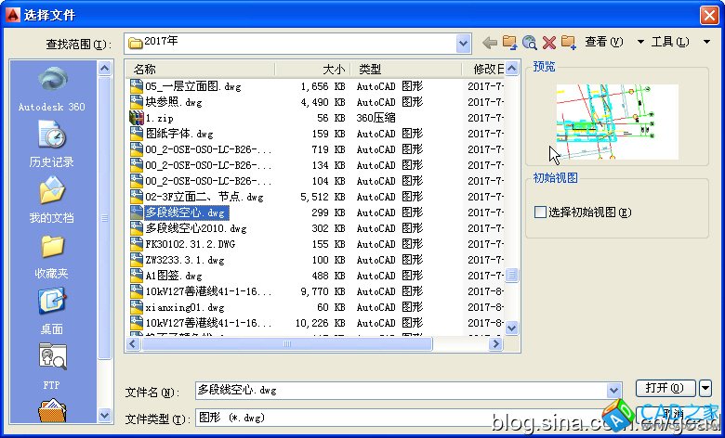Click the search the web icon

click(529, 42)
